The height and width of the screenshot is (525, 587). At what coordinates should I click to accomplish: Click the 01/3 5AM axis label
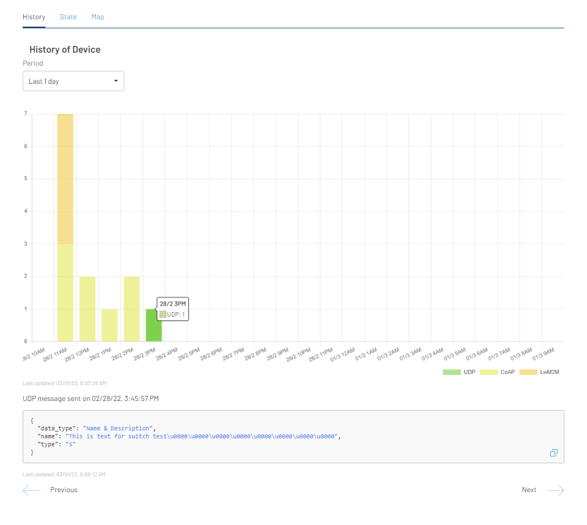pyautogui.click(x=454, y=354)
